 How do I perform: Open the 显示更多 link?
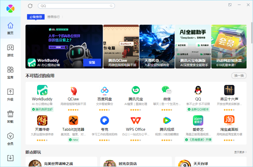[240, 152]
